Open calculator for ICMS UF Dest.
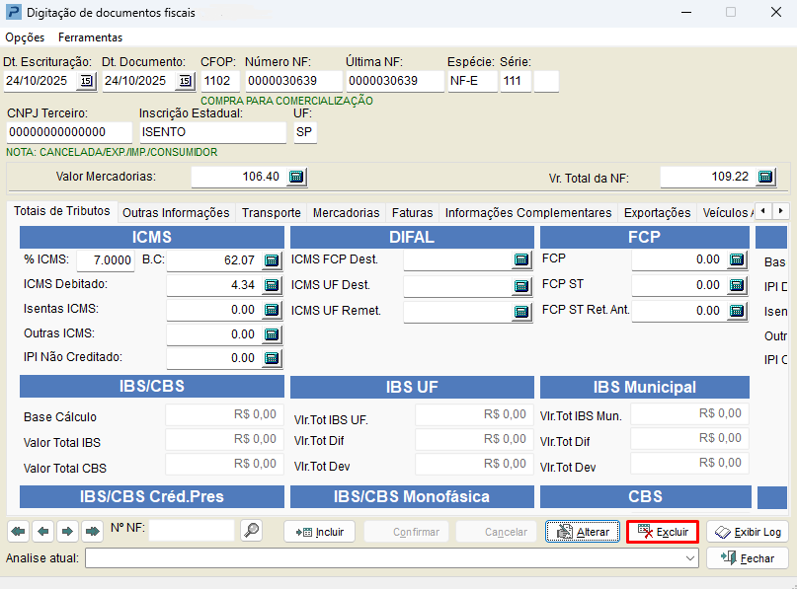This screenshot has width=797, height=589. coord(521,286)
